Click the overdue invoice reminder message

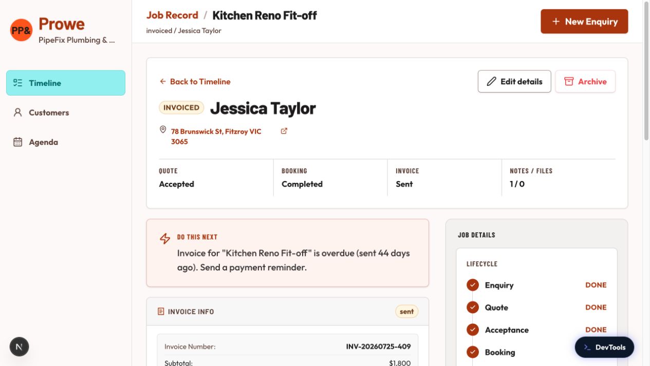[293, 260]
